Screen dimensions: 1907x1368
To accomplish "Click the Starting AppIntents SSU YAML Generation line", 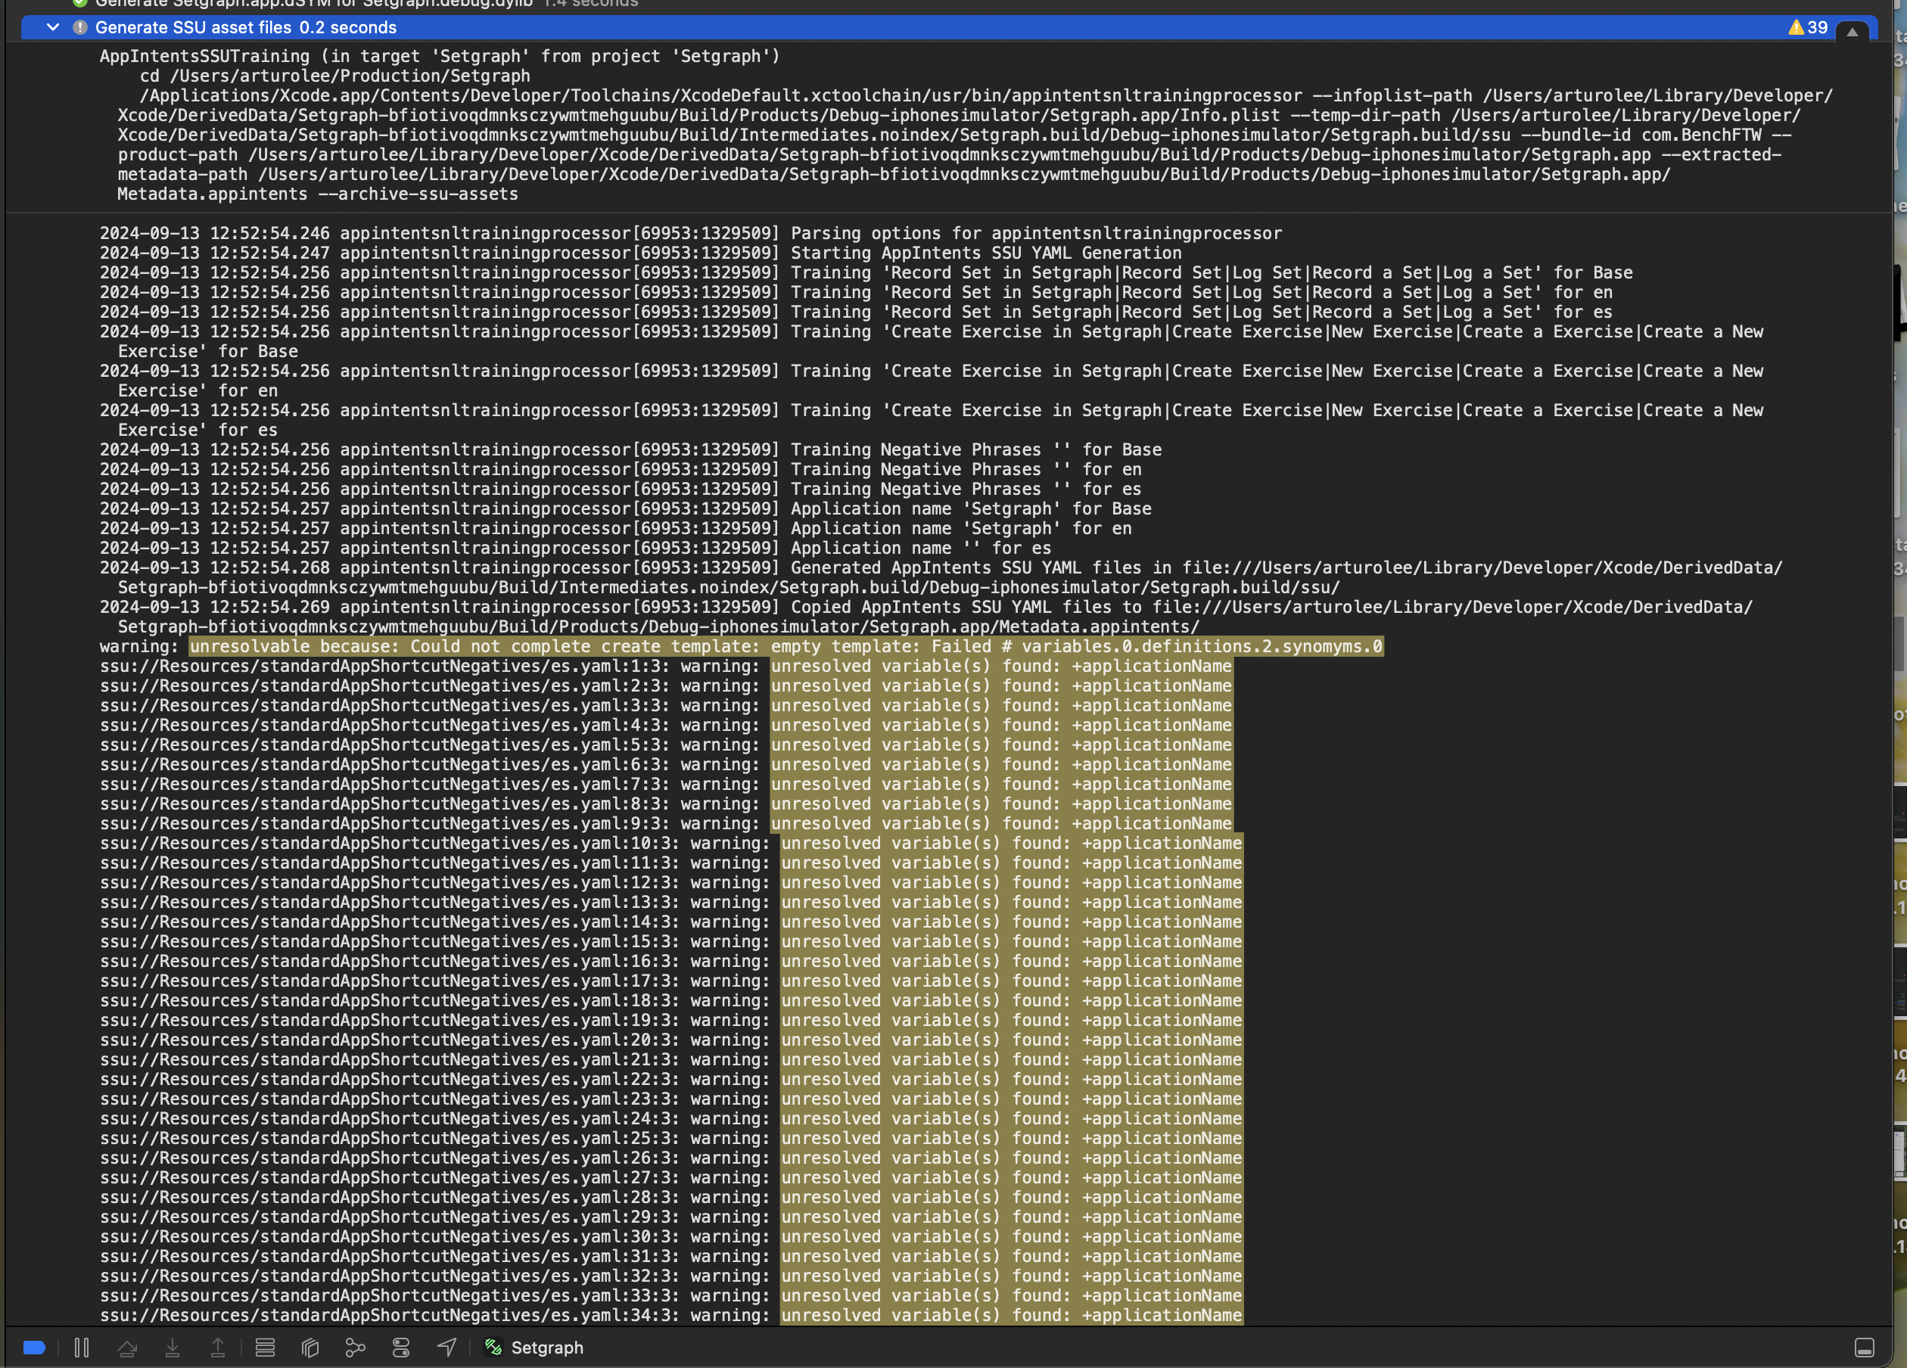I will (985, 253).
